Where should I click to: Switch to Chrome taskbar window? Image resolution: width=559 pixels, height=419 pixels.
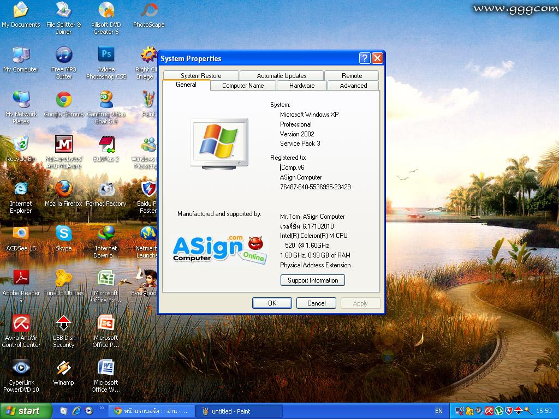tap(153, 411)
